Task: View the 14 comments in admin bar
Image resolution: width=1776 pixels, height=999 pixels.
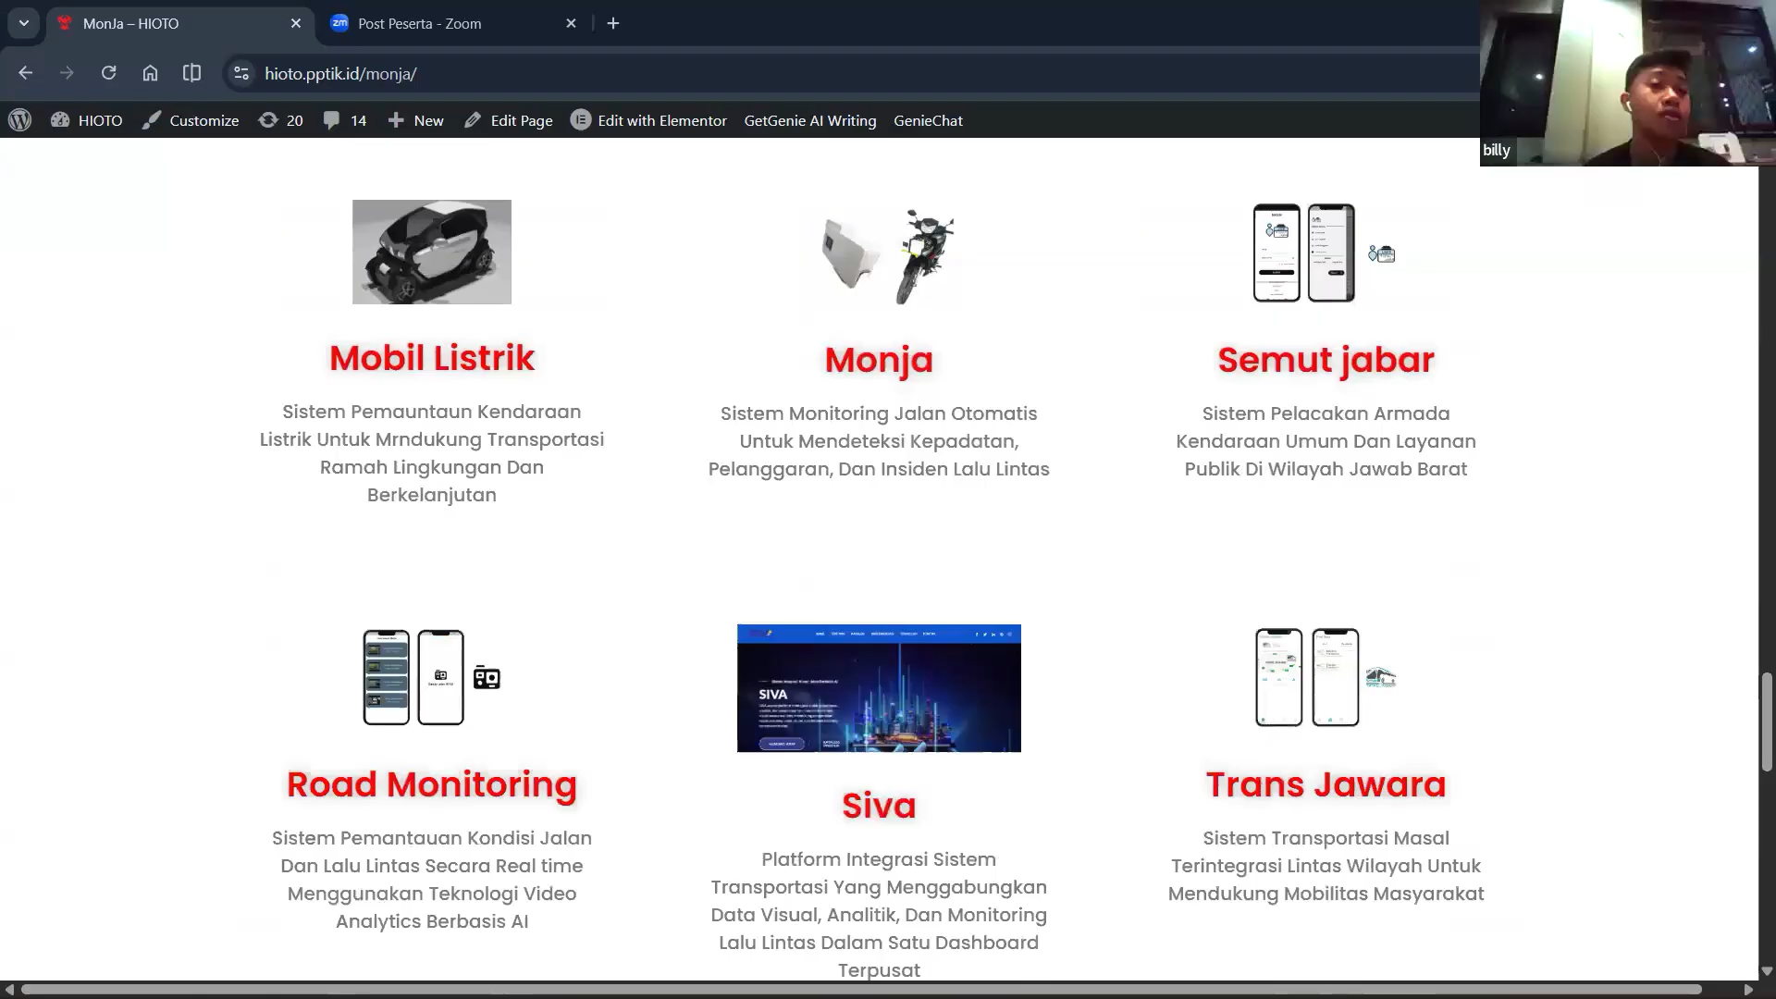Action: [x=345, y=120]
